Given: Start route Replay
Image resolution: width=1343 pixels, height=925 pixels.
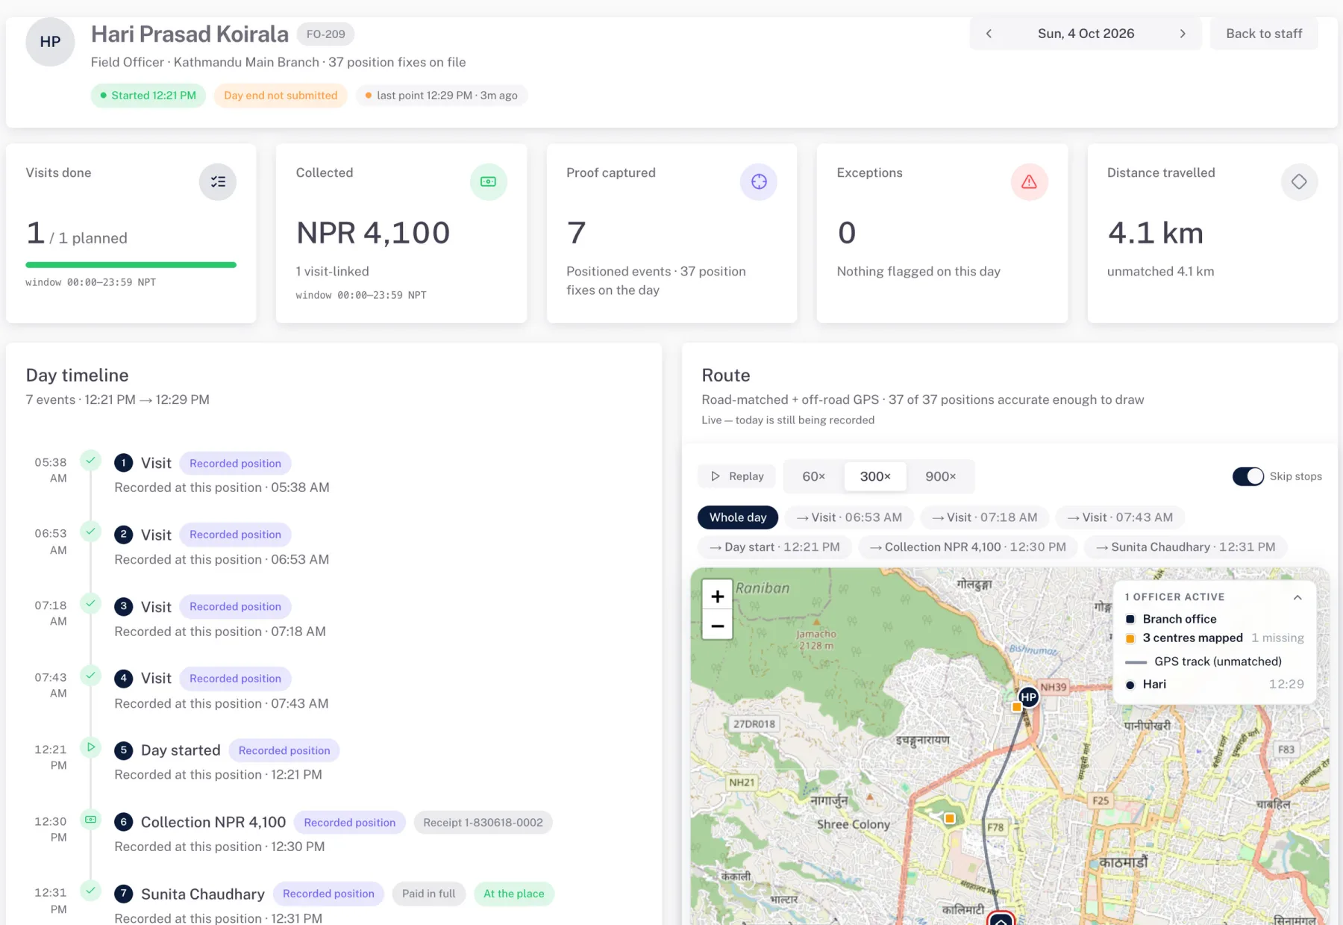Looking at the screenshot, I should 737,476.
